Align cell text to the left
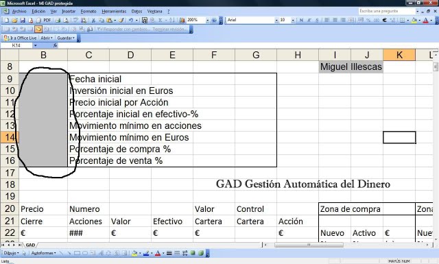This screenshot has width=439, height=264. [327, 20]
